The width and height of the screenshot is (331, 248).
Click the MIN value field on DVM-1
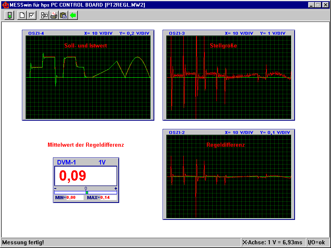(x=74, y=198)
